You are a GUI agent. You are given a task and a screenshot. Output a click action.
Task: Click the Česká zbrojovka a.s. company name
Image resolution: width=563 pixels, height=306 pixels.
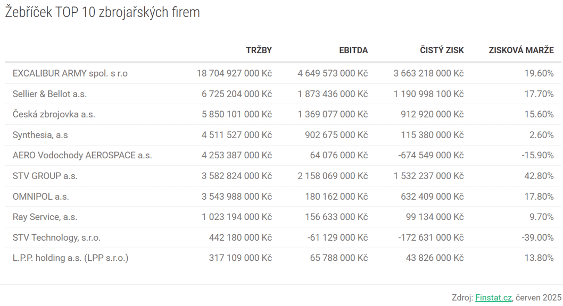pyautogui.click(x=54, y=114)
